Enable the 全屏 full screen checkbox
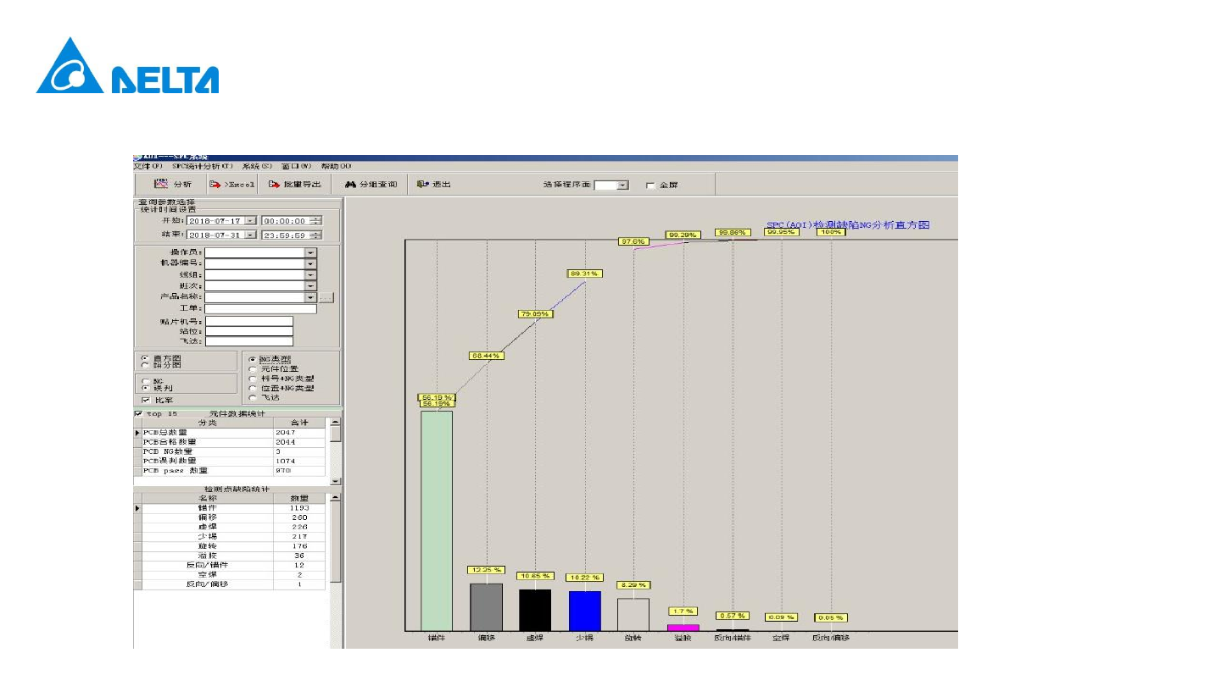The height and width of the screenshot is (686, 1221). (650, 185)
